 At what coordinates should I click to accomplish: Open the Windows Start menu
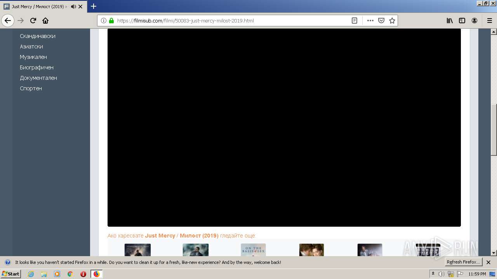click(x=10, y=274)
